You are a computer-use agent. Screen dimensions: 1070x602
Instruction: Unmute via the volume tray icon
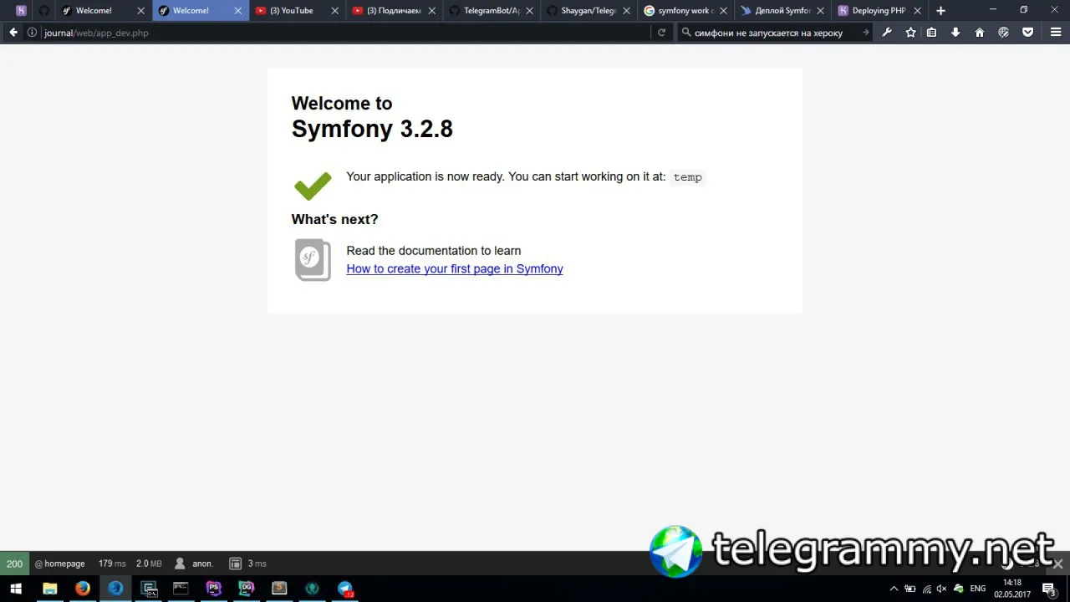942,589
